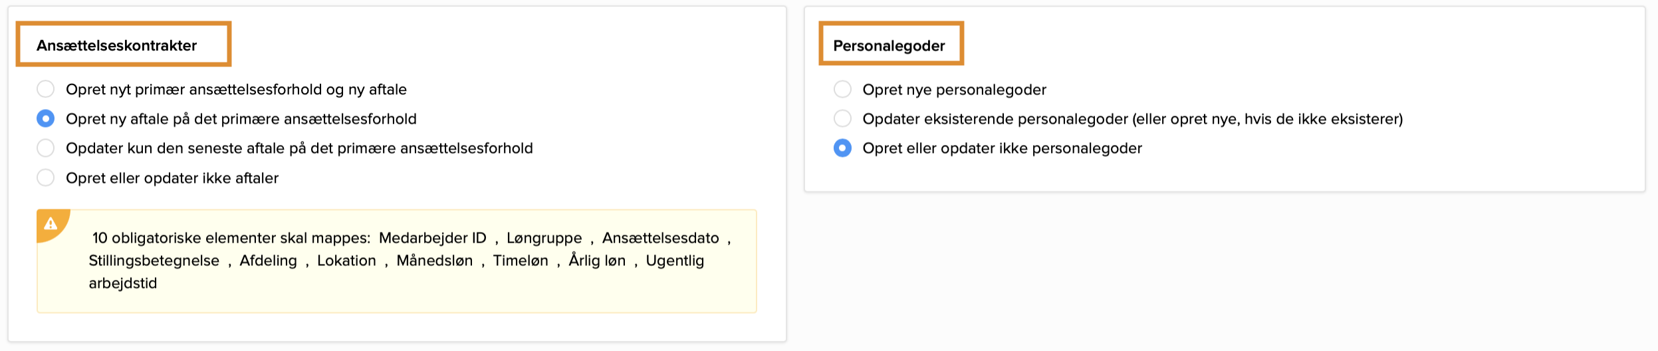Image resolution: width=1658 pixels, height=351 pixels.
Task: Click 'Løngruppe' mandatory element text
Action: (x=544, y=238)
